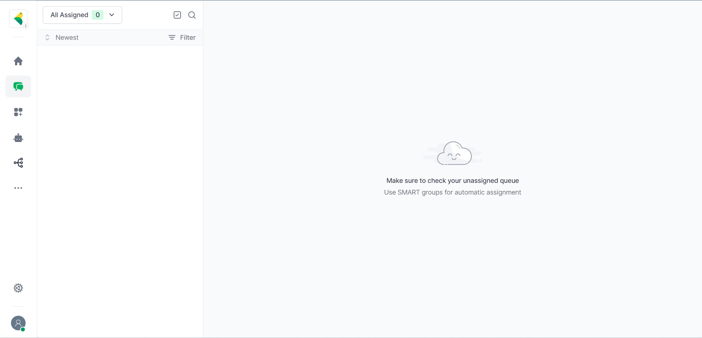The height and width of the screenshot is (338, 702).
Task: Click the assigned count badge showing 0
Action: (98, 15)
